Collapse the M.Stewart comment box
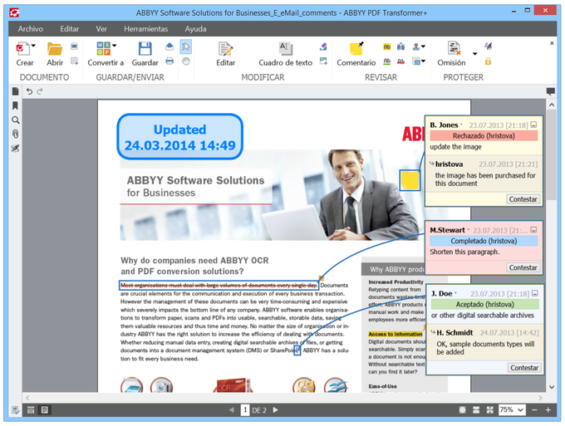 (533, 230)
